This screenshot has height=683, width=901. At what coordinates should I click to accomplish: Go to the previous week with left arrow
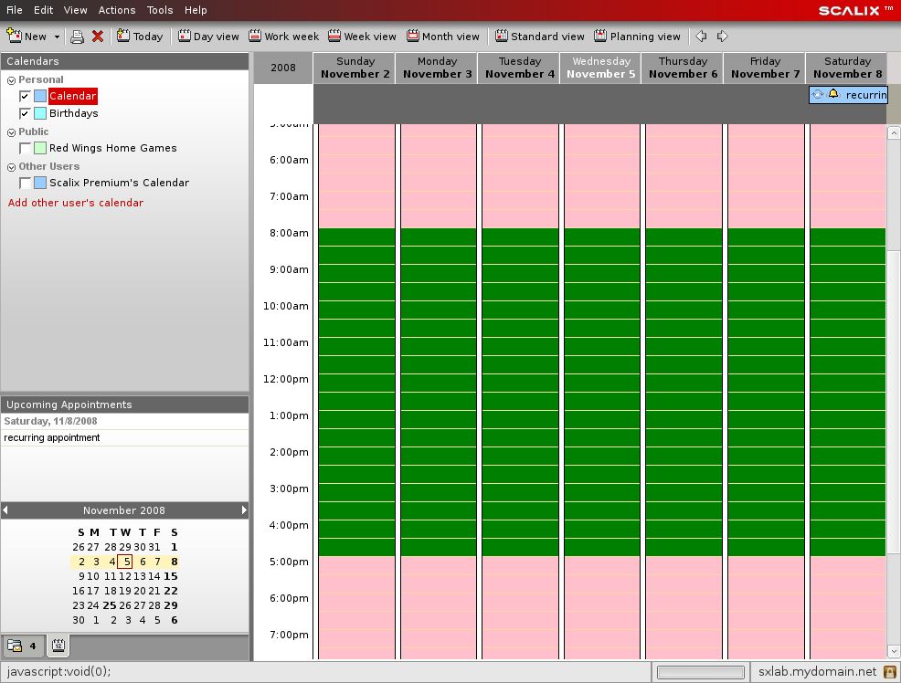(701, 37)
